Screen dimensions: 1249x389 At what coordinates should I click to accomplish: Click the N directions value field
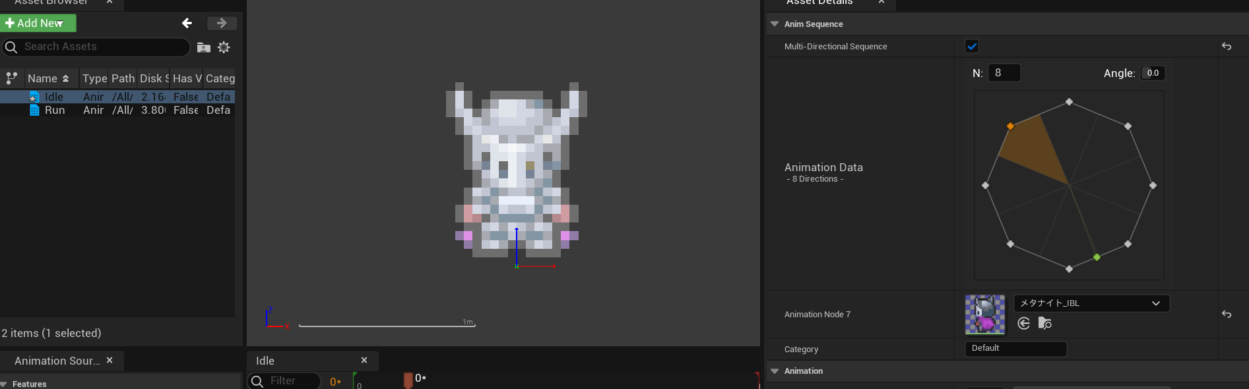click(x=1004, y=73)
